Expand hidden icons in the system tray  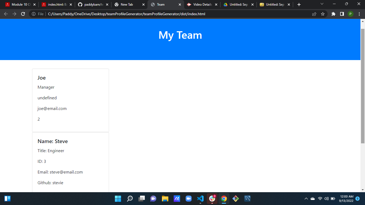[306, 198]
